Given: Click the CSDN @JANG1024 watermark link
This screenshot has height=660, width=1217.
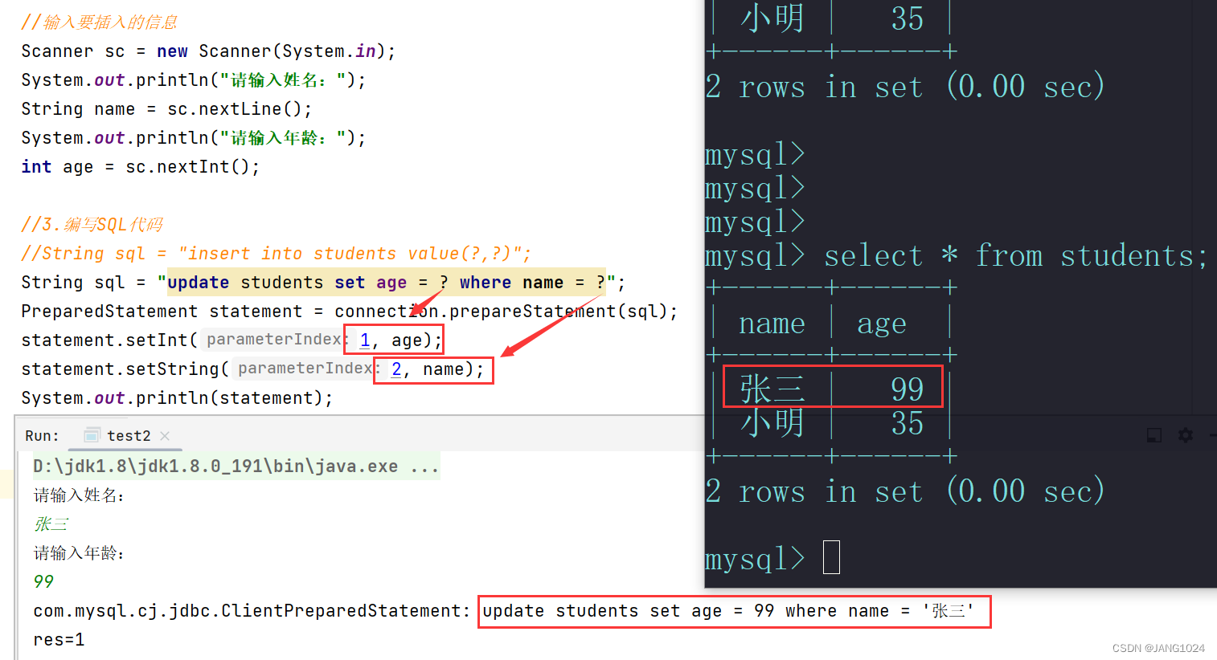Looking at the screenshot, I should [x=1158, y=647].
